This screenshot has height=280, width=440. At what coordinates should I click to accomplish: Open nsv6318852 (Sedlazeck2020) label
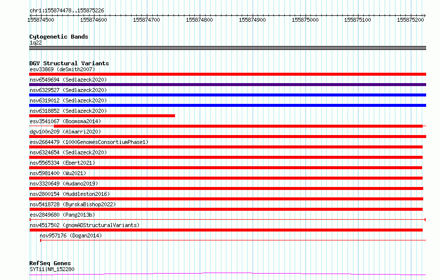(68, 111)
